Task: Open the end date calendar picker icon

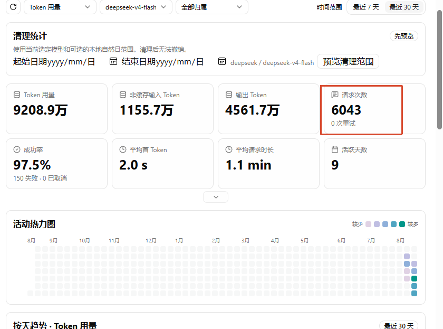Action: (x=222, y=61)
